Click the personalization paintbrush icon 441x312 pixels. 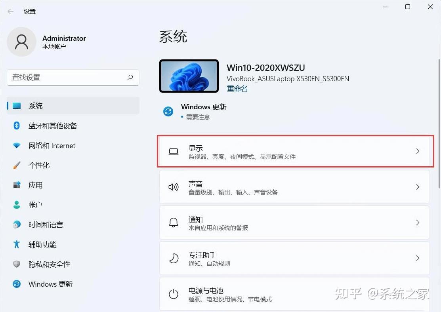17,165
